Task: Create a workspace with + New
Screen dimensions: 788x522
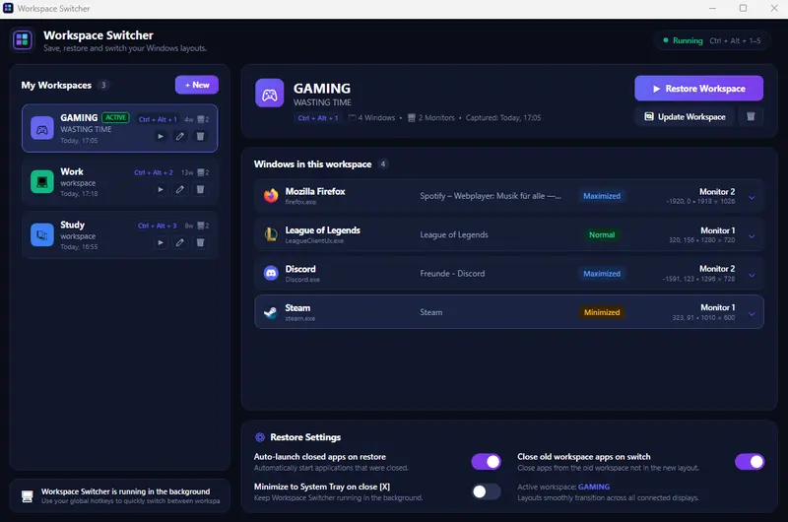Action: [x=196, y=85]
